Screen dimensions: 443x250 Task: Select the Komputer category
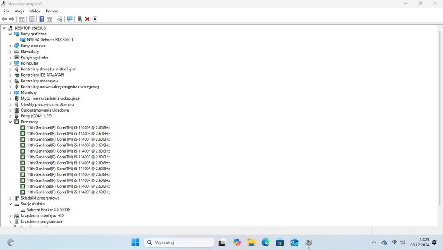click(29, 63)
